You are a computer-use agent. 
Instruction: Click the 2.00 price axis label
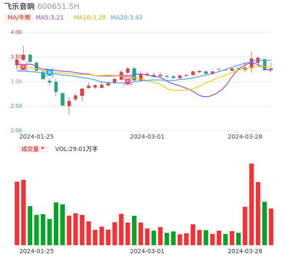pyautogui.click(x=17, y=131)
